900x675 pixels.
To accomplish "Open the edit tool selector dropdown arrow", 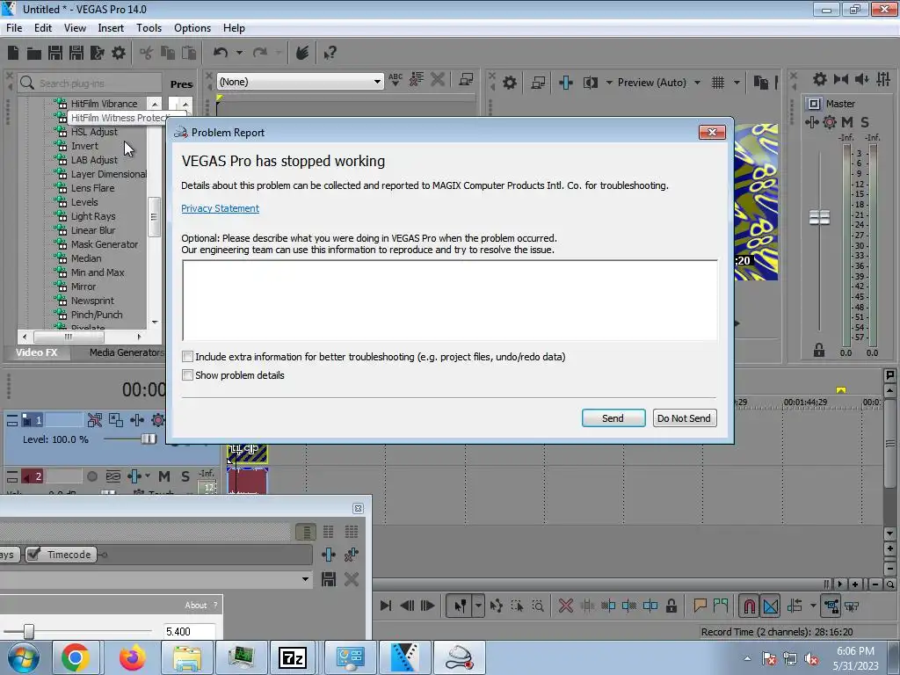I will click(x=478, y=606).
